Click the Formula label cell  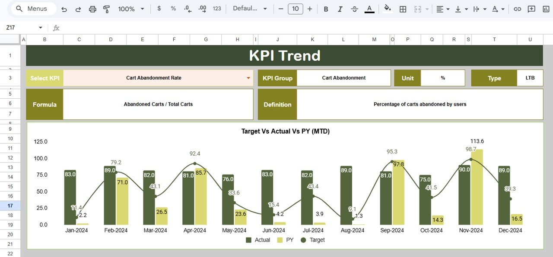[44, 104]
